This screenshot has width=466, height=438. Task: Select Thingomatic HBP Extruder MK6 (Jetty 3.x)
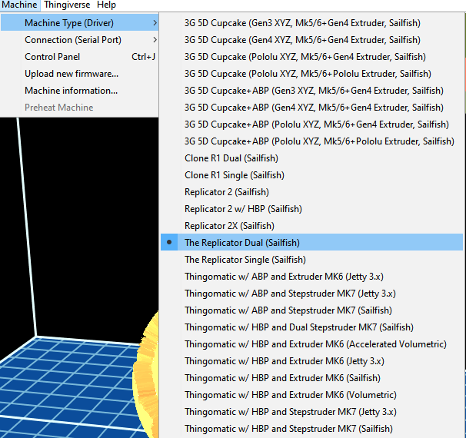[x=311, y=361]
